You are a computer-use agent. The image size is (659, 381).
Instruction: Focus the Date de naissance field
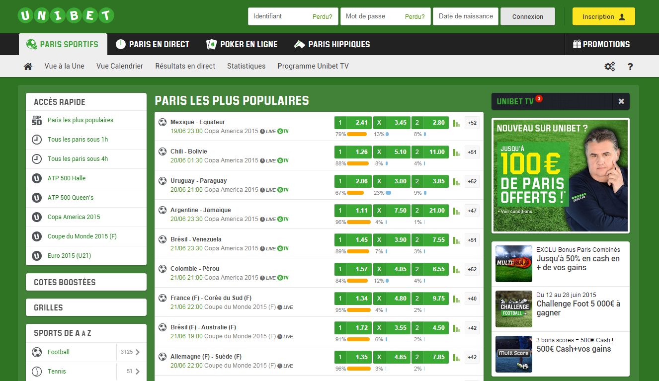[x=466, y=16]
